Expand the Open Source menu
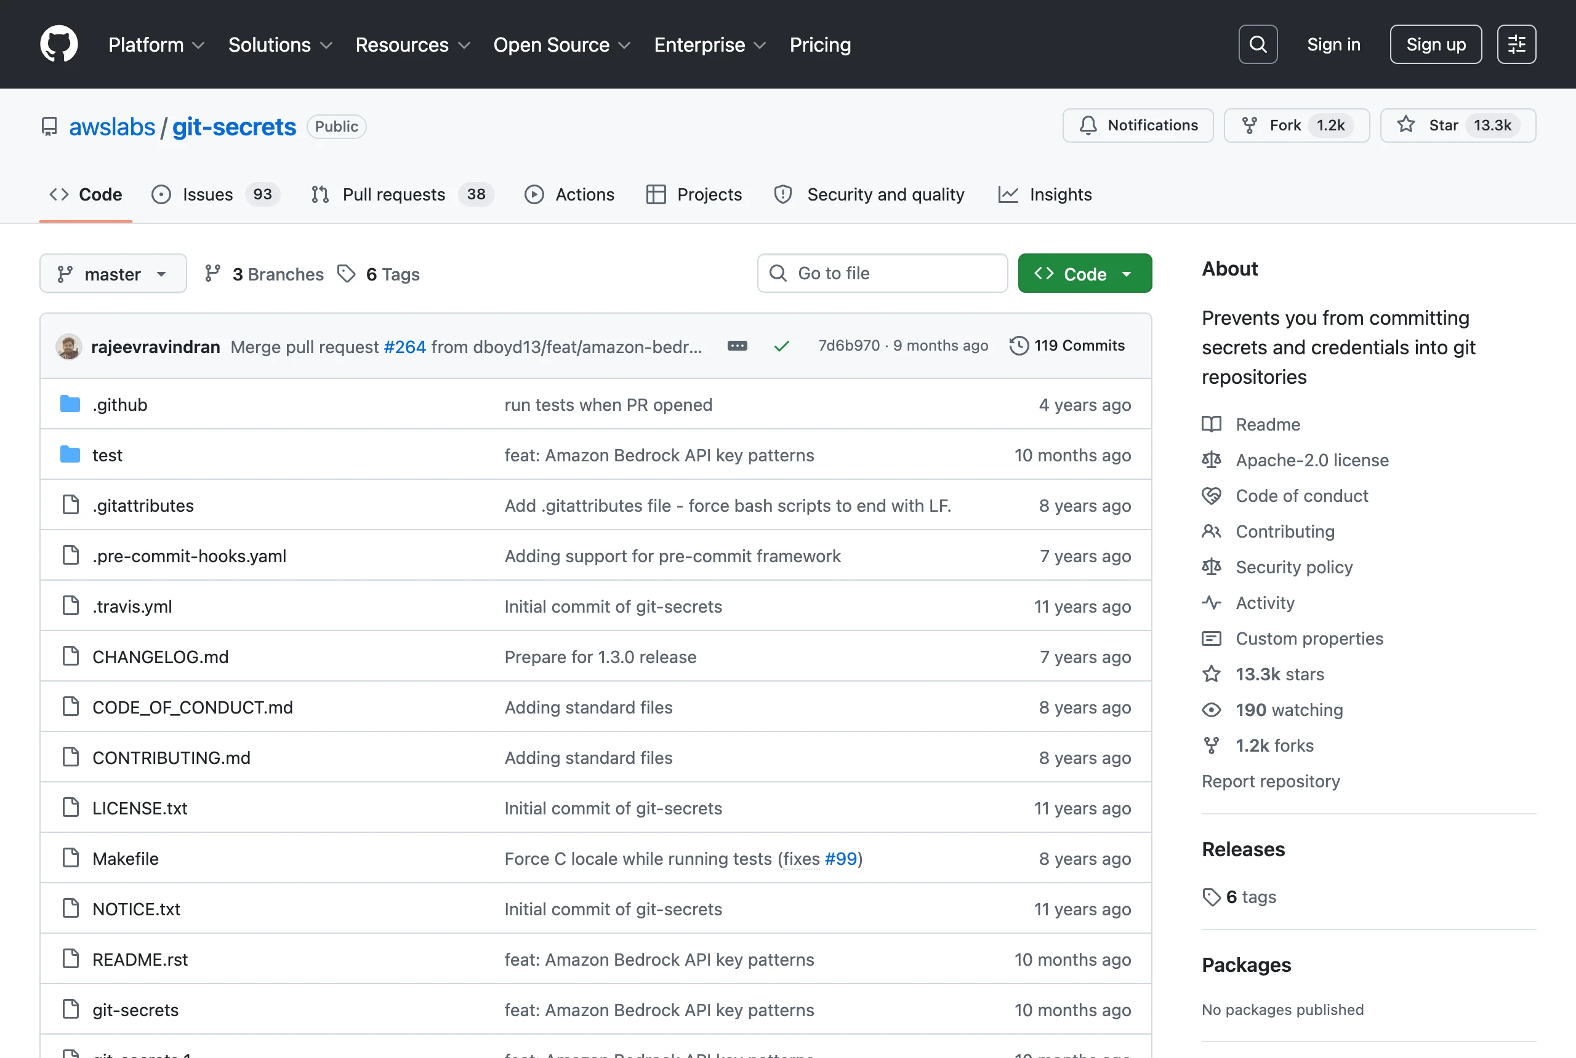Viewport: 1576px width, 1058px height. [562, 44]
